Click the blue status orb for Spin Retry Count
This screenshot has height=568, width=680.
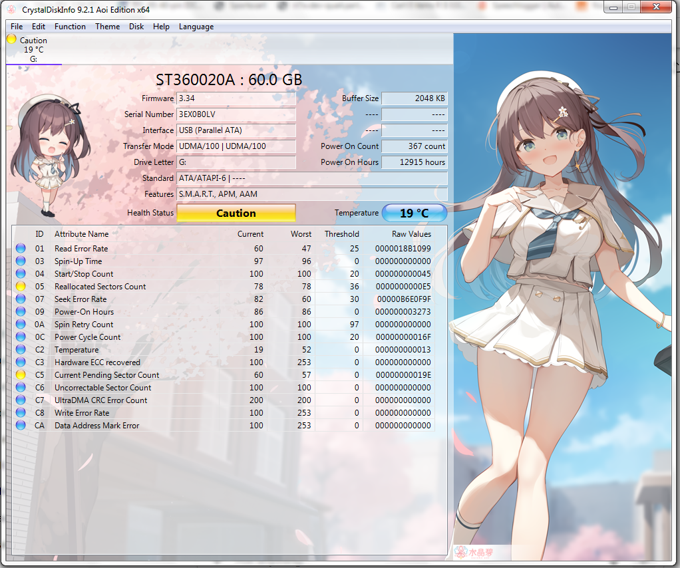tap(21, 325)
